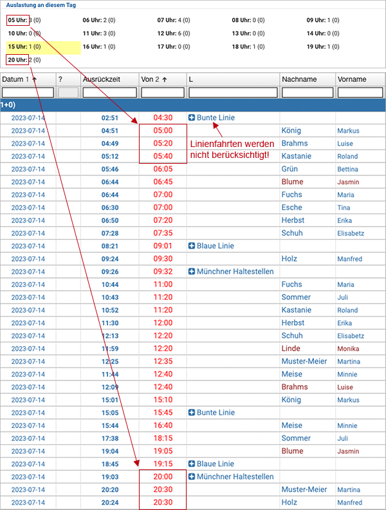Select the 13 Uhr load entry

tap(248, 34)
